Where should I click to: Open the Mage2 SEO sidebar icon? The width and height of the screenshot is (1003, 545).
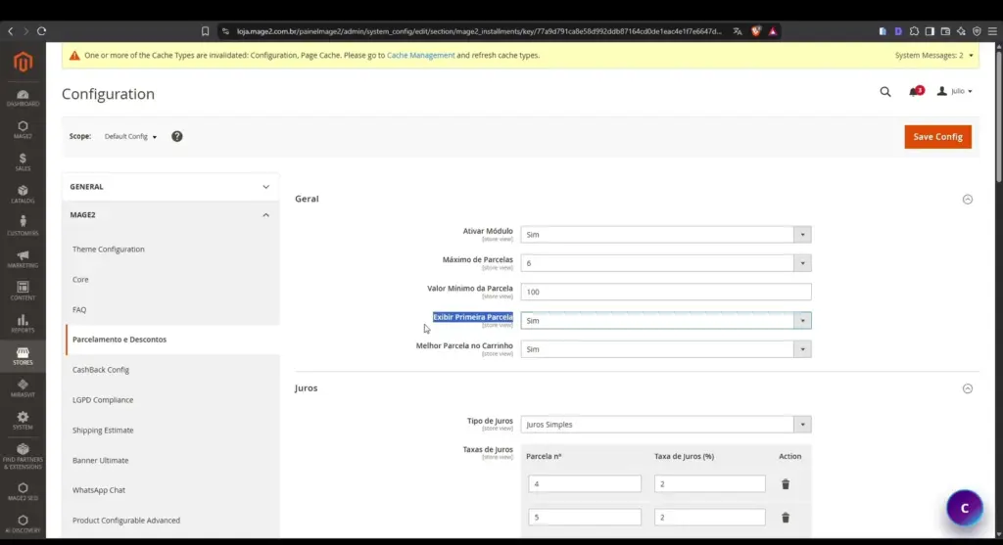tap(24, 492)
